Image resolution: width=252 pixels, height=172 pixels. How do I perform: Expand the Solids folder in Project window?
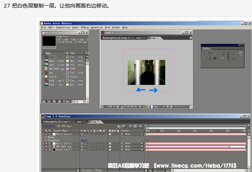[x=43, y=77]
